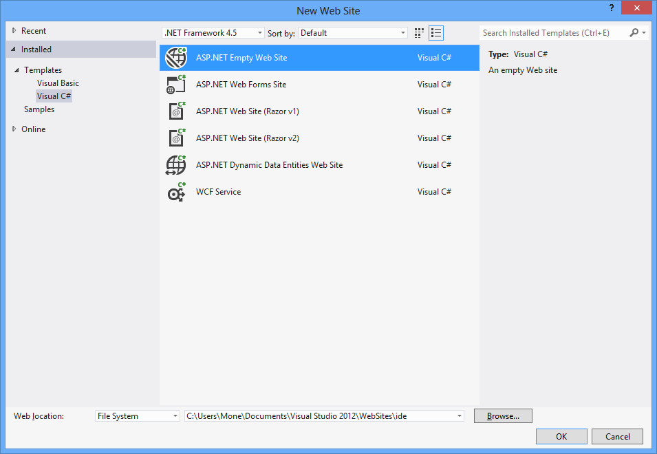This screenshot has height=454, width=657.
Task: Click the Online category label
Action: point(34,129)
